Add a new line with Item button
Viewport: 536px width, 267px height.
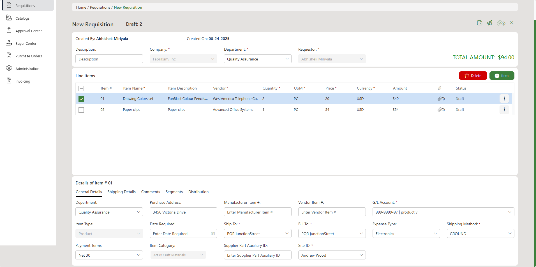coord(502,76)
